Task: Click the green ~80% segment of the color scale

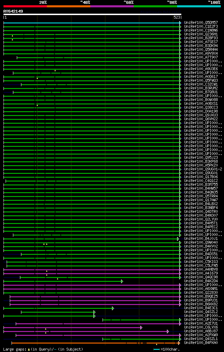Action: pyautogui.click(x=155, y=6)
